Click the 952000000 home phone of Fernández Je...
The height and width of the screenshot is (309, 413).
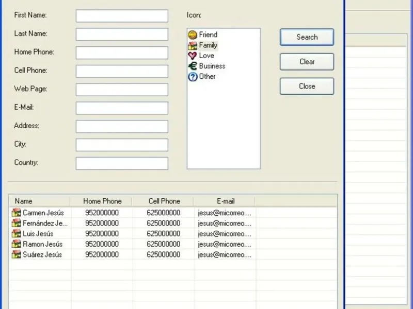[x=102, y=223]
